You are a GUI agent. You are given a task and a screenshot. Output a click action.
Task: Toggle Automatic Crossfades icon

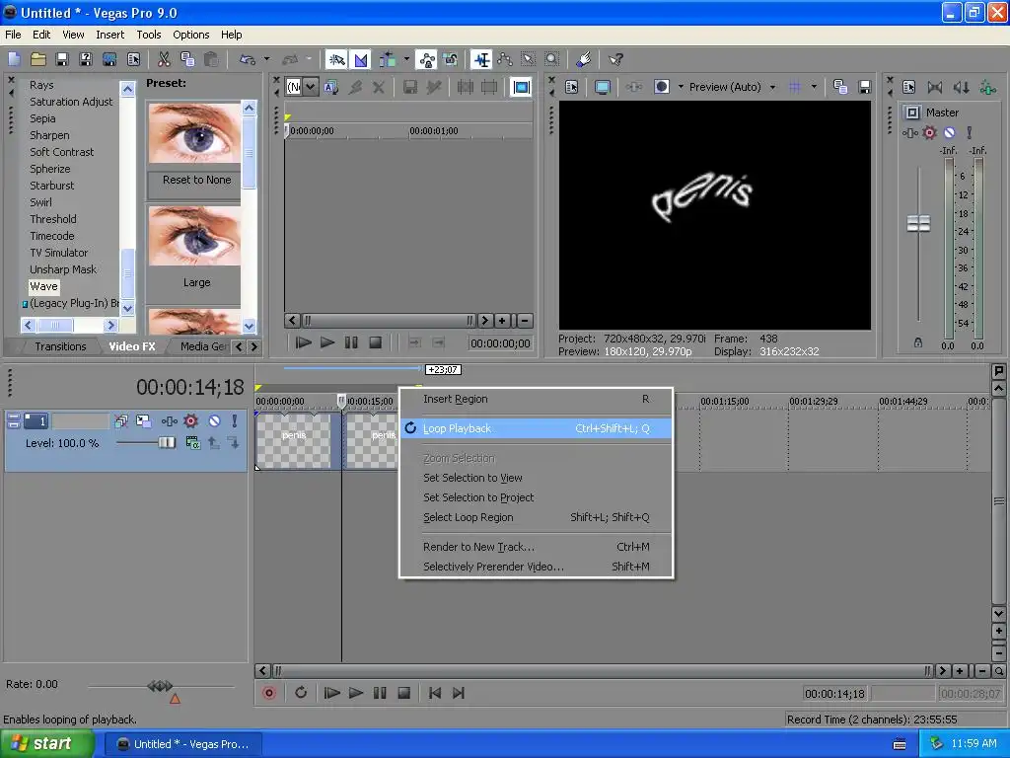coord(361,59)
